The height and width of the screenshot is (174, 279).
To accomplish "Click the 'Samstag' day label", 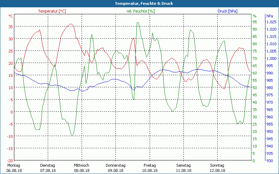I will click(183, 166).
